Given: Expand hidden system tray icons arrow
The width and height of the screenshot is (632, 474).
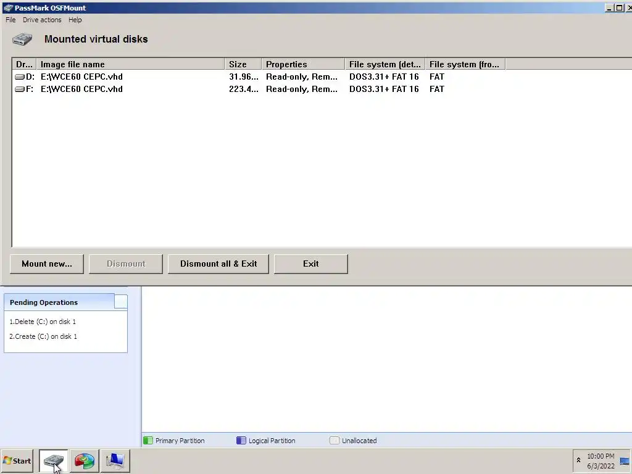Looking at the screenshot, I should (578, 460).
